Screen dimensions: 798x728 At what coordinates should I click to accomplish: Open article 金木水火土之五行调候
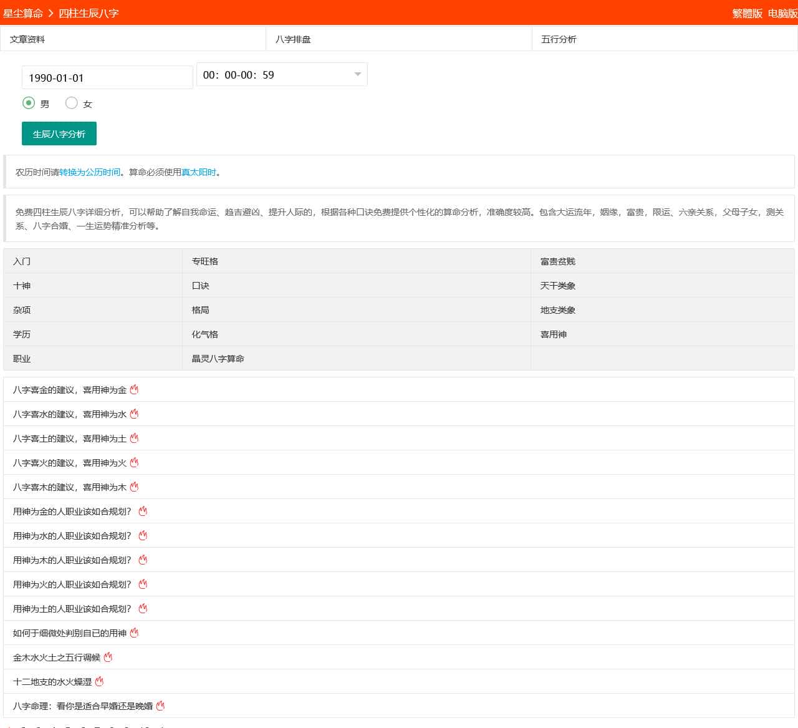coord(57,658)
